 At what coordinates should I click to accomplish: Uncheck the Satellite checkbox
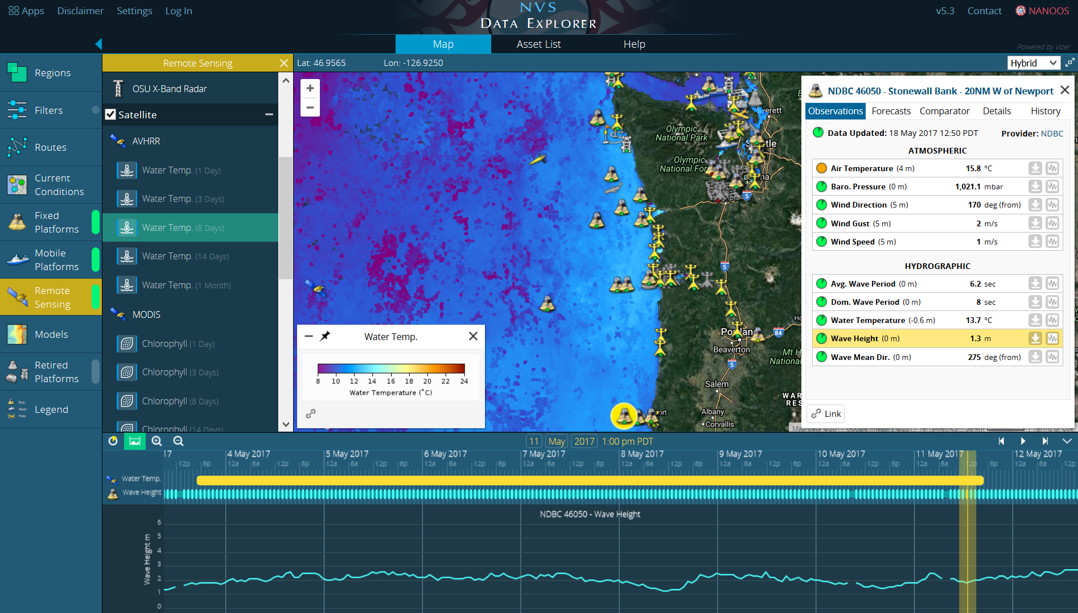[110, 114]
